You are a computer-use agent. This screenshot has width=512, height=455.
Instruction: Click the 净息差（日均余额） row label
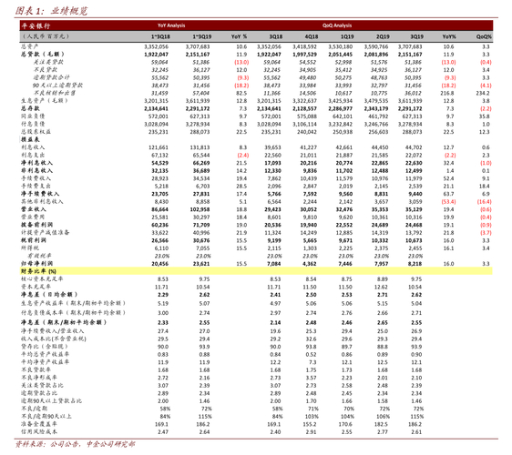click(x=49, y=295)
